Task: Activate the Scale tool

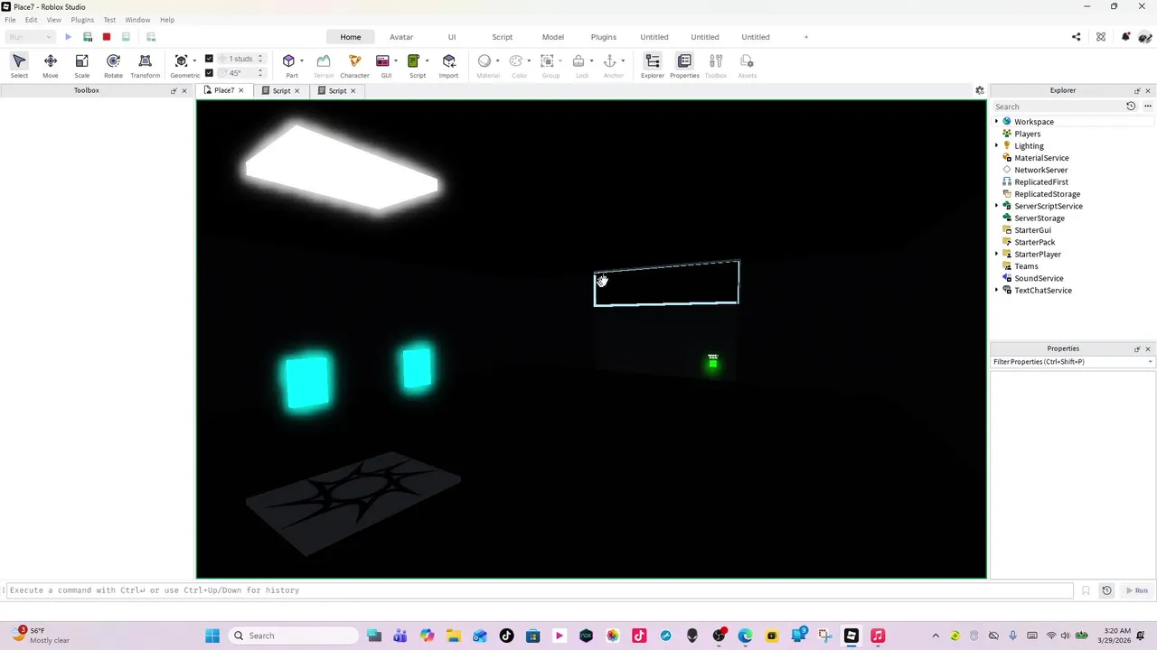Action: coord(81,65)
